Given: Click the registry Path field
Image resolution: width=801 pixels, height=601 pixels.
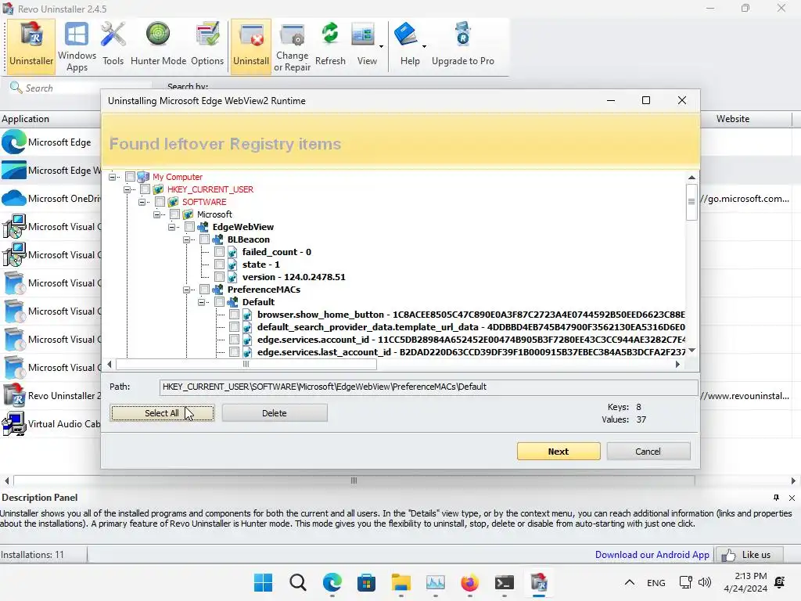Looking at the screenshot, I should (428, 387).
